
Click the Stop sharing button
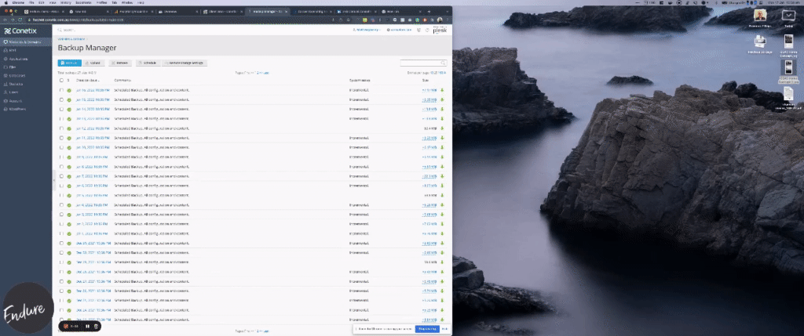[426, 329]
